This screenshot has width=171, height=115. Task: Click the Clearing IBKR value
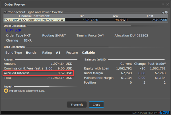click(28, 40)
